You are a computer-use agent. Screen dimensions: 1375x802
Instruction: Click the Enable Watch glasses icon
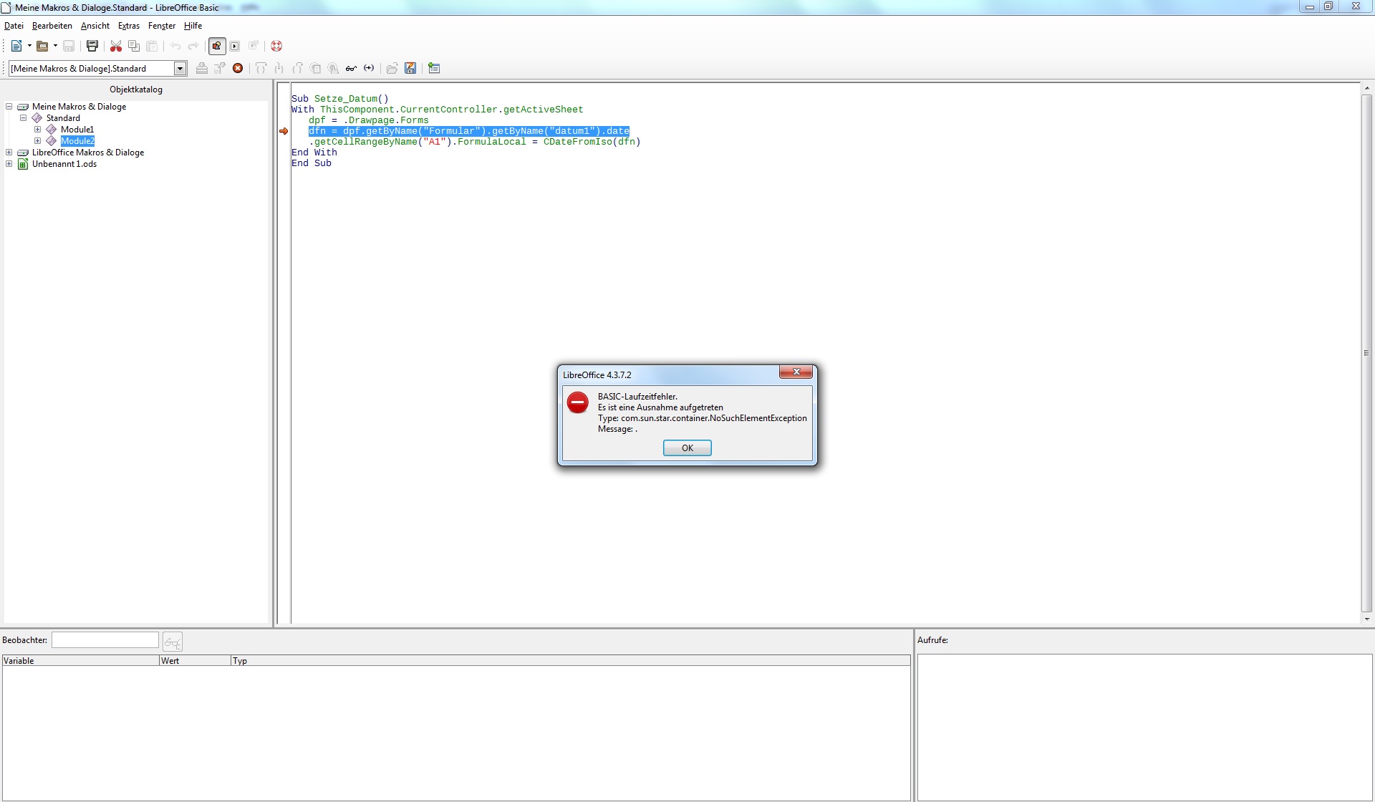[x=351, y=68]
